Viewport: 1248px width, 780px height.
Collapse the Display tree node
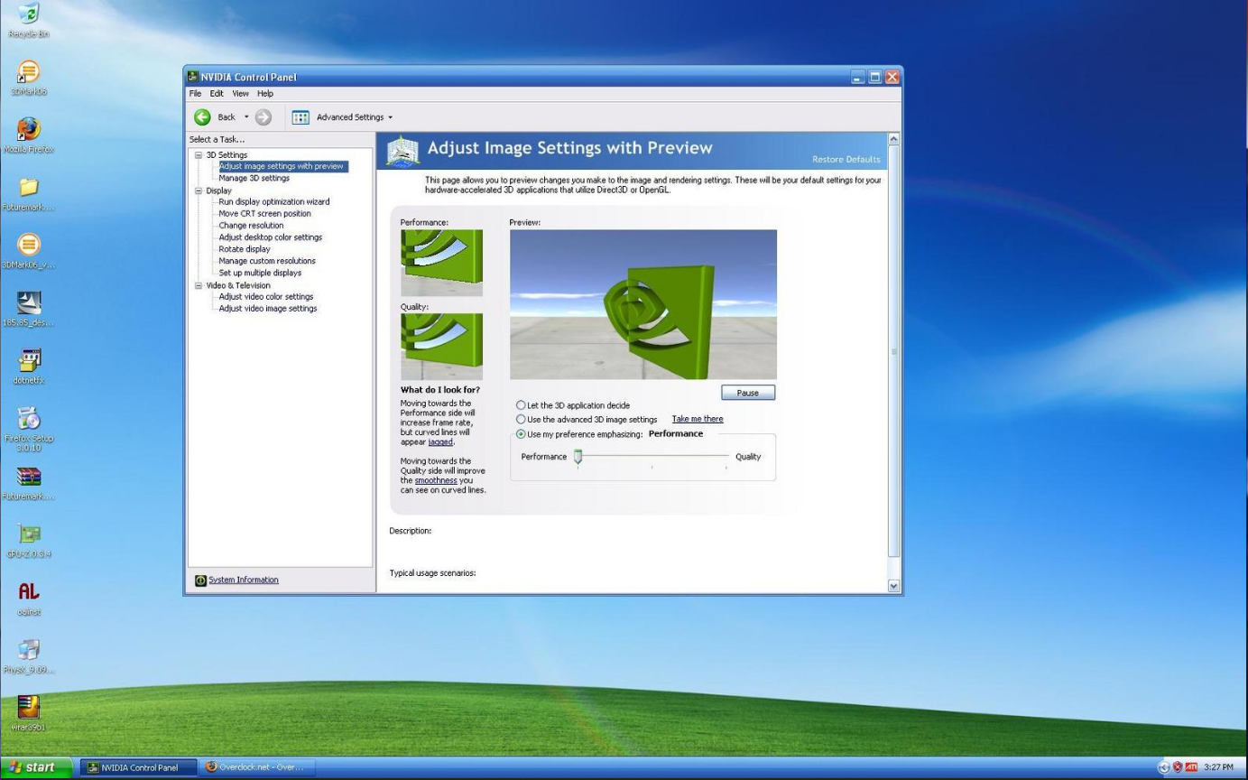pos(199,190)
